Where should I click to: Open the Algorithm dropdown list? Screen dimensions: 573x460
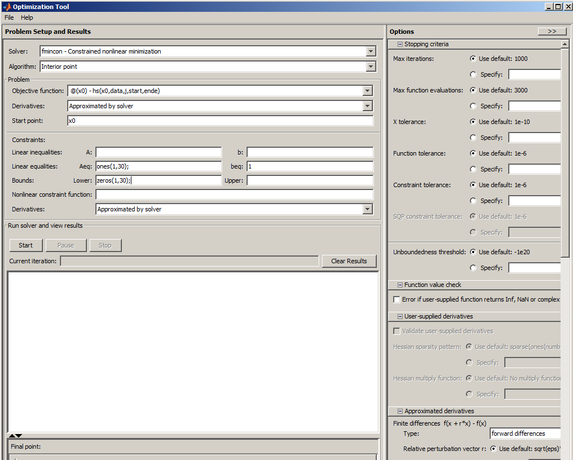point(371,67)
